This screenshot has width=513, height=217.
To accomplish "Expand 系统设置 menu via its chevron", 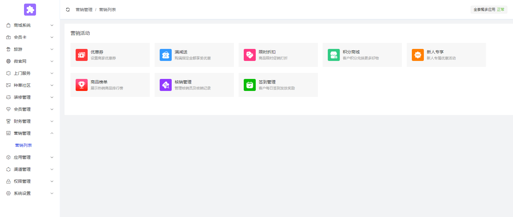I will [52, 193].
